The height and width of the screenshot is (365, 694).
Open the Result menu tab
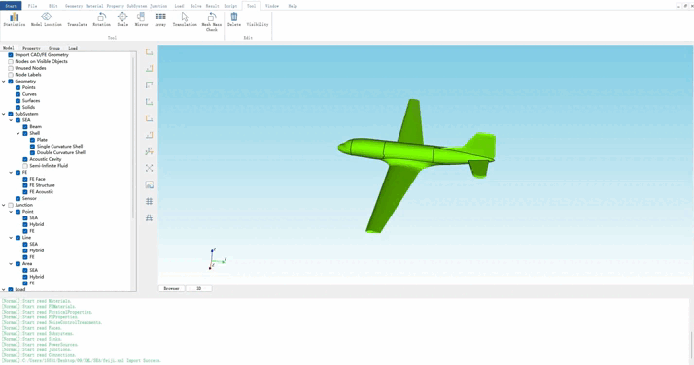[x=213, y=6]
